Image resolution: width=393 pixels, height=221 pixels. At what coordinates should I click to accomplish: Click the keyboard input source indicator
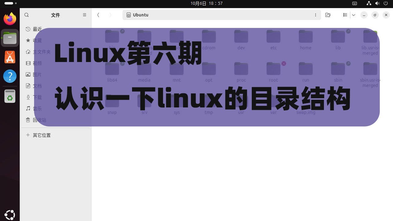coord(355,3)
